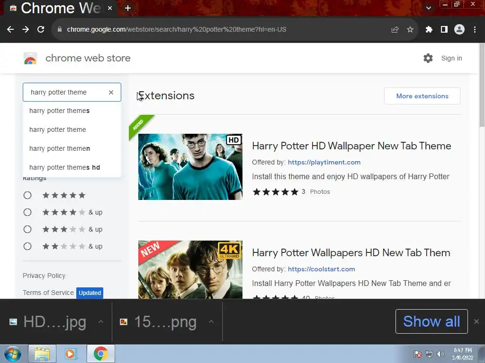Open Windows Explorer from the taskbar
This screenshot has width=485, height=363.
point(42,354)
